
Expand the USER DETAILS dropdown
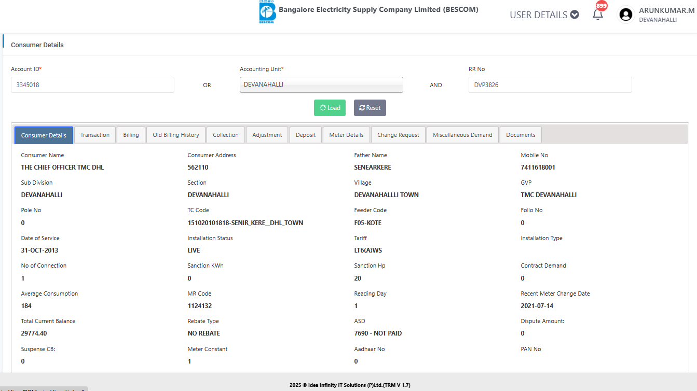pos(544,15)
